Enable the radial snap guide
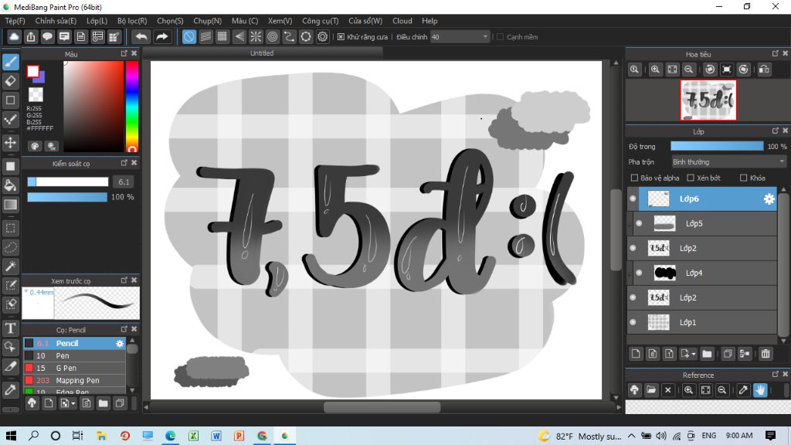This screenshot has height=445, width=791. [256, 37]
